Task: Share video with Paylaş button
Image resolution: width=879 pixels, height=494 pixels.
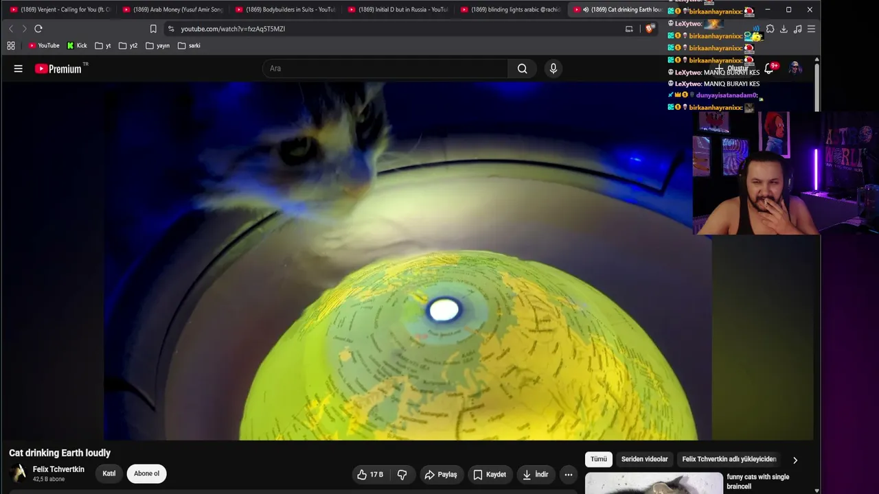Action: click(440, 474)
